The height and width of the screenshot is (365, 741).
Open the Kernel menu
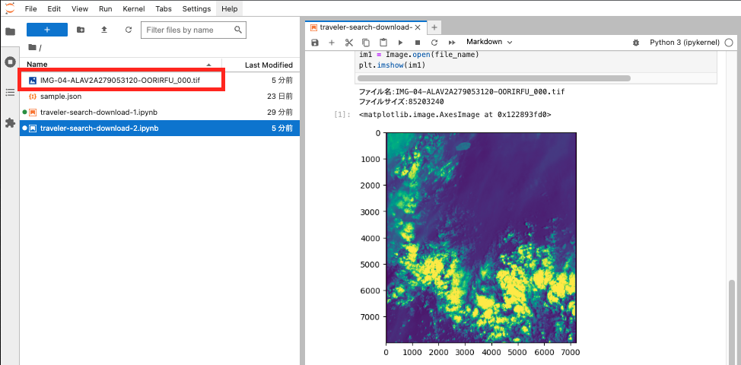(134, 8)
